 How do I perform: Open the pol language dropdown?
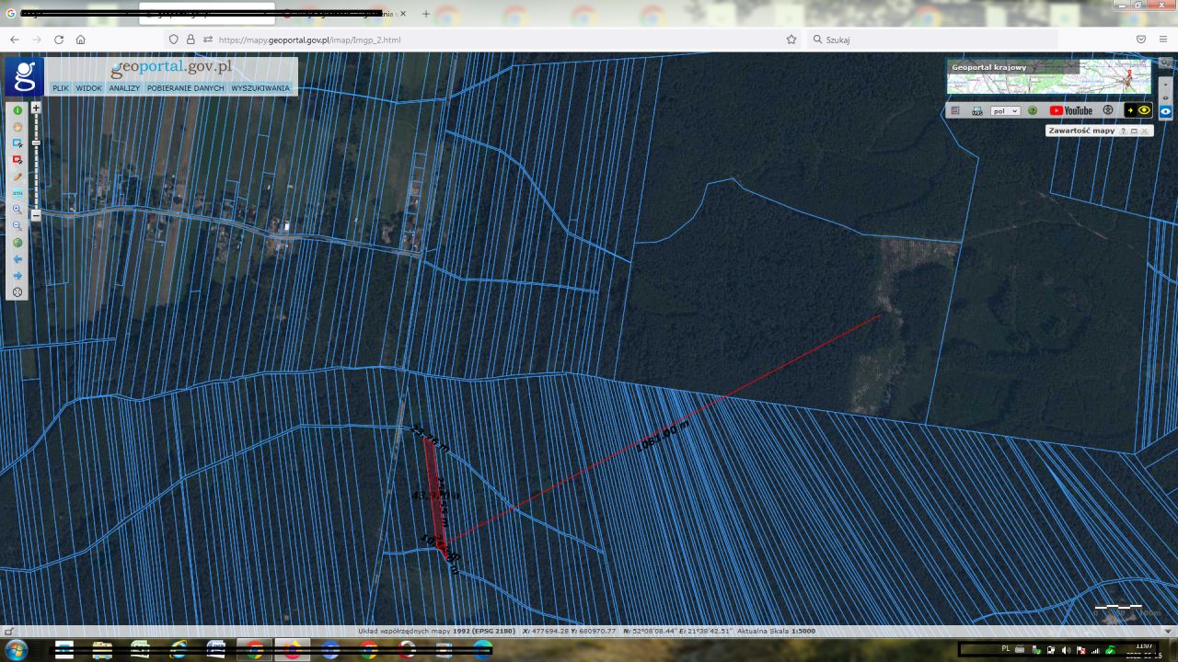[1005, 110]
